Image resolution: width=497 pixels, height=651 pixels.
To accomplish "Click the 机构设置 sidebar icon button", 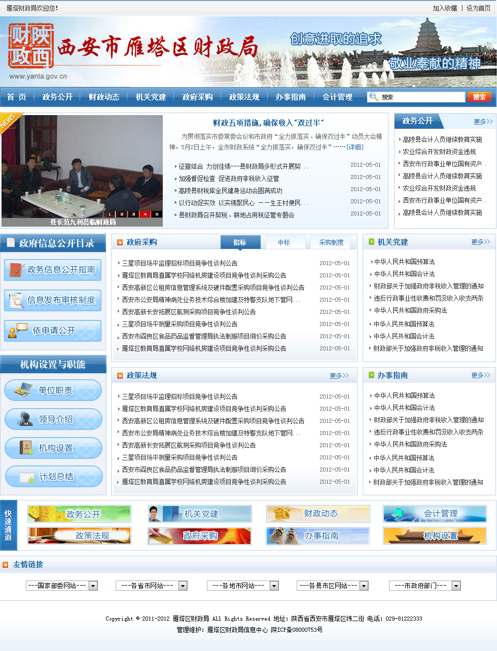I will click(x=53, y=448).
